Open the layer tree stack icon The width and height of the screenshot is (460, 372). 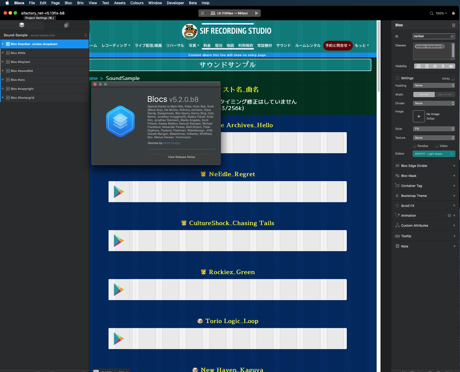22,25
